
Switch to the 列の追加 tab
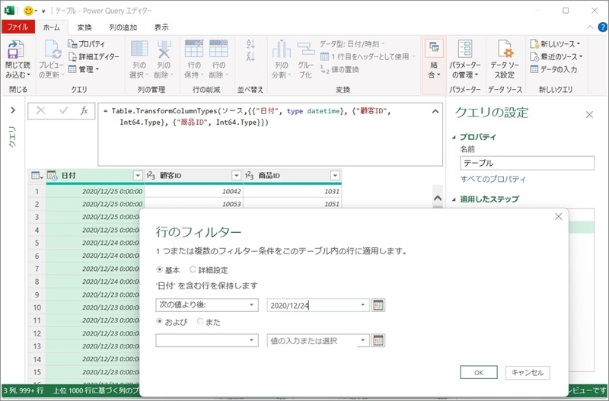123,27
